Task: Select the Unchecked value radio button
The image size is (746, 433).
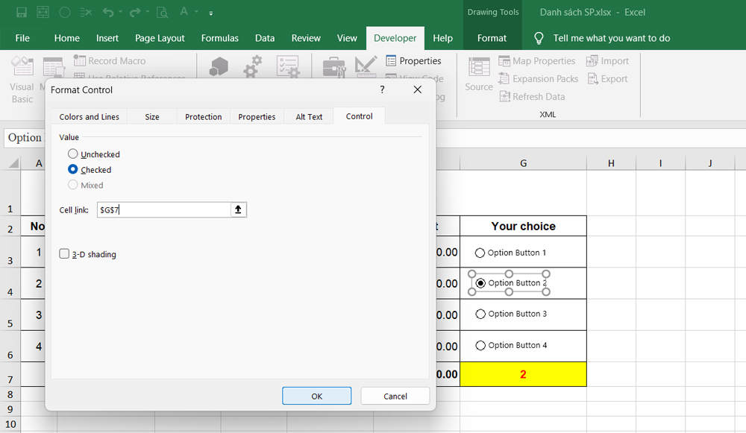Action: point(73,154)
